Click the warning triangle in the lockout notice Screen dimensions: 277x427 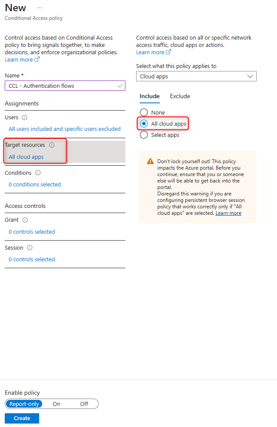coord(149,161)
